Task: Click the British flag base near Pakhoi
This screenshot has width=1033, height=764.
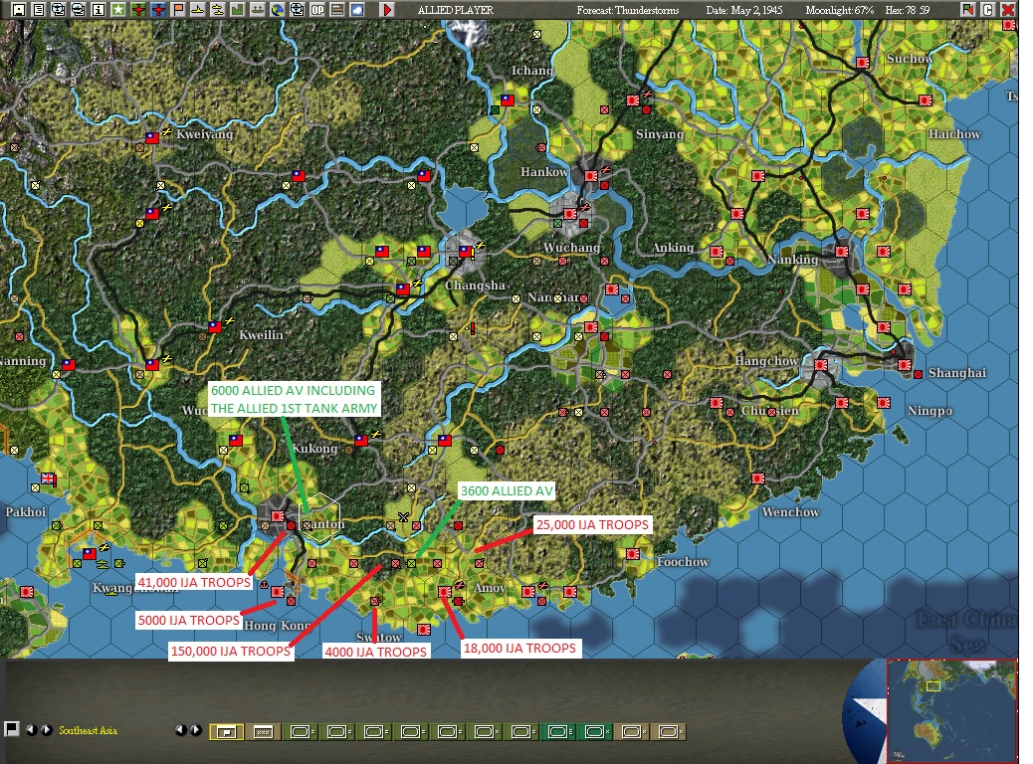Action: click(x=48, y=478)
